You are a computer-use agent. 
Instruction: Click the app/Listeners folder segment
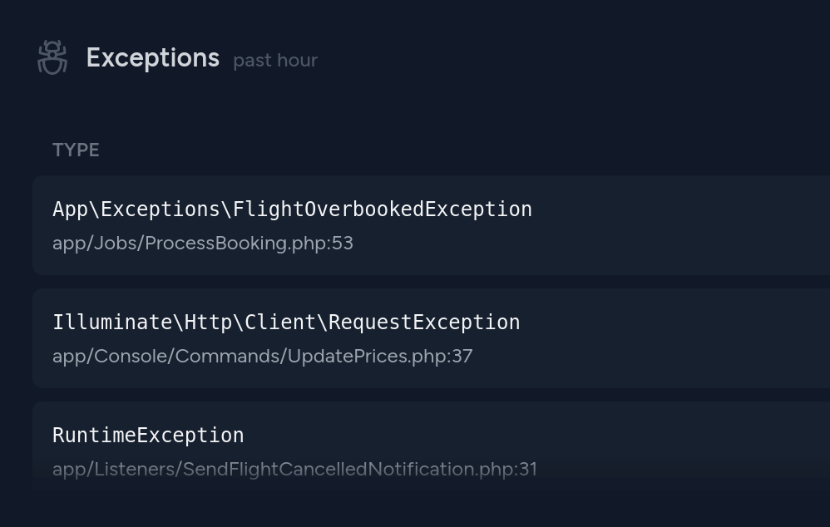pos(115,470)
